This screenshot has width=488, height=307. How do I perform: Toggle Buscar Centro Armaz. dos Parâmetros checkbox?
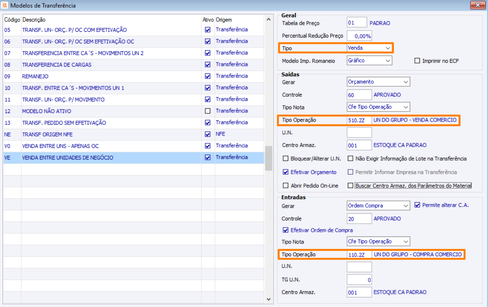point(351,186)
